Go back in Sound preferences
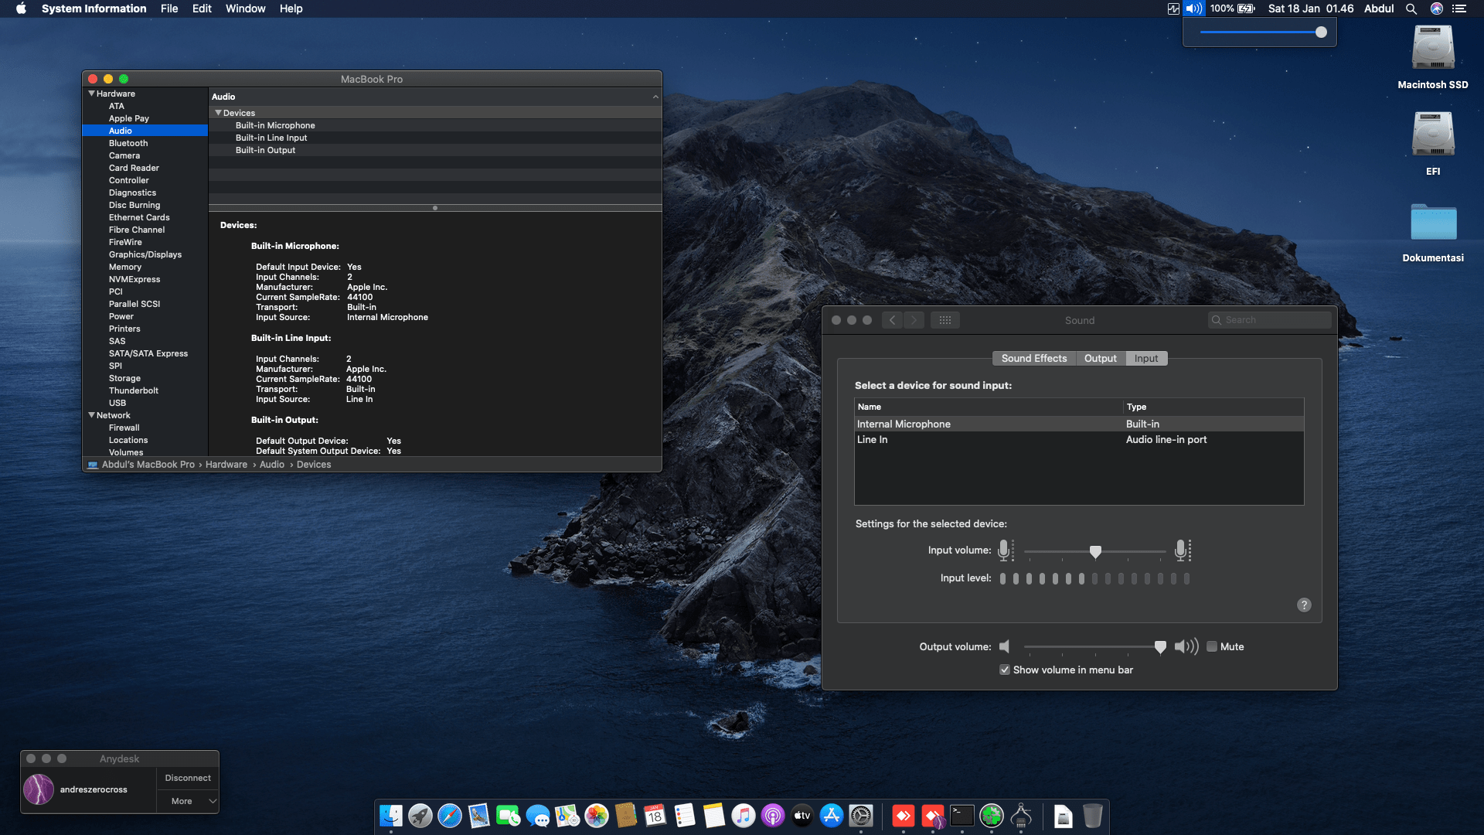This screenshot has height=835, width=1484. pos(892,320)
